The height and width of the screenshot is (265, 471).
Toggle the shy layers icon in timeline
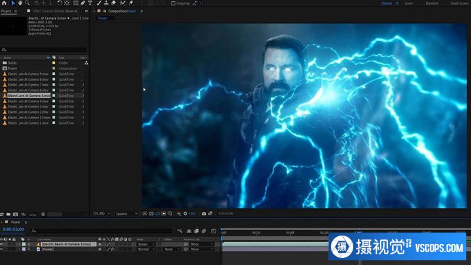[x=189, y=231]
